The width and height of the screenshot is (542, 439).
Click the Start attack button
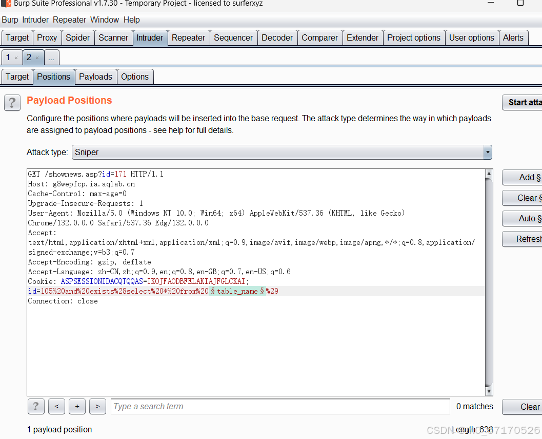(523, 103)
